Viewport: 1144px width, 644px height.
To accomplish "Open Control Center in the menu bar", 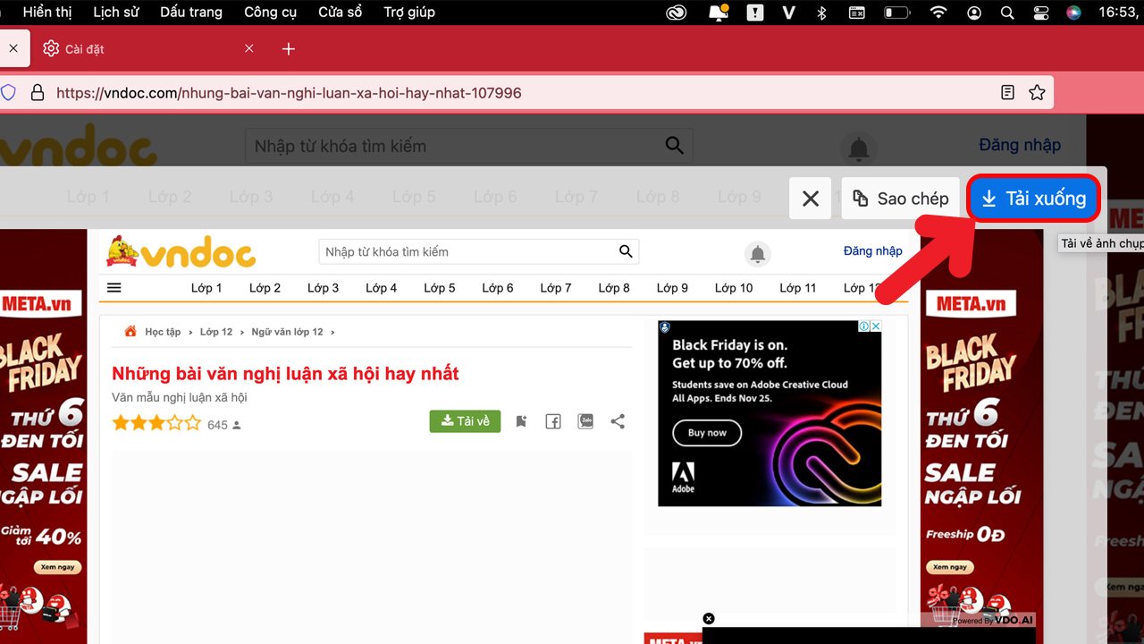I will [1040, 13].
